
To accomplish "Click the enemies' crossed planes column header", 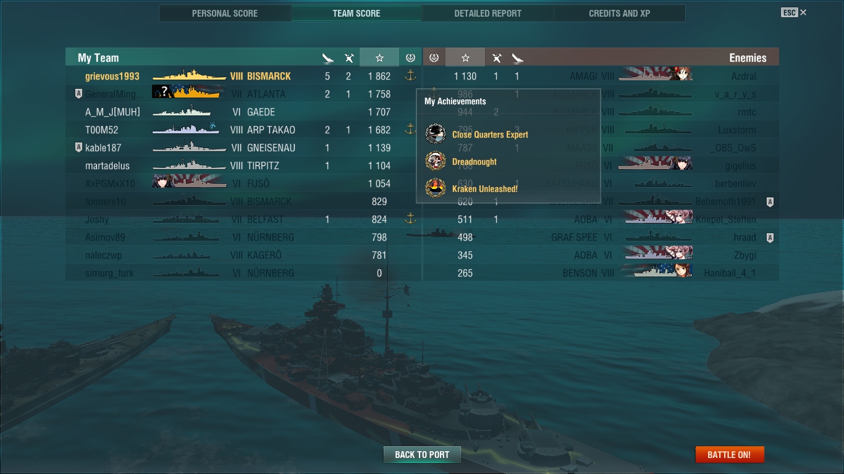I will (496, 58).
